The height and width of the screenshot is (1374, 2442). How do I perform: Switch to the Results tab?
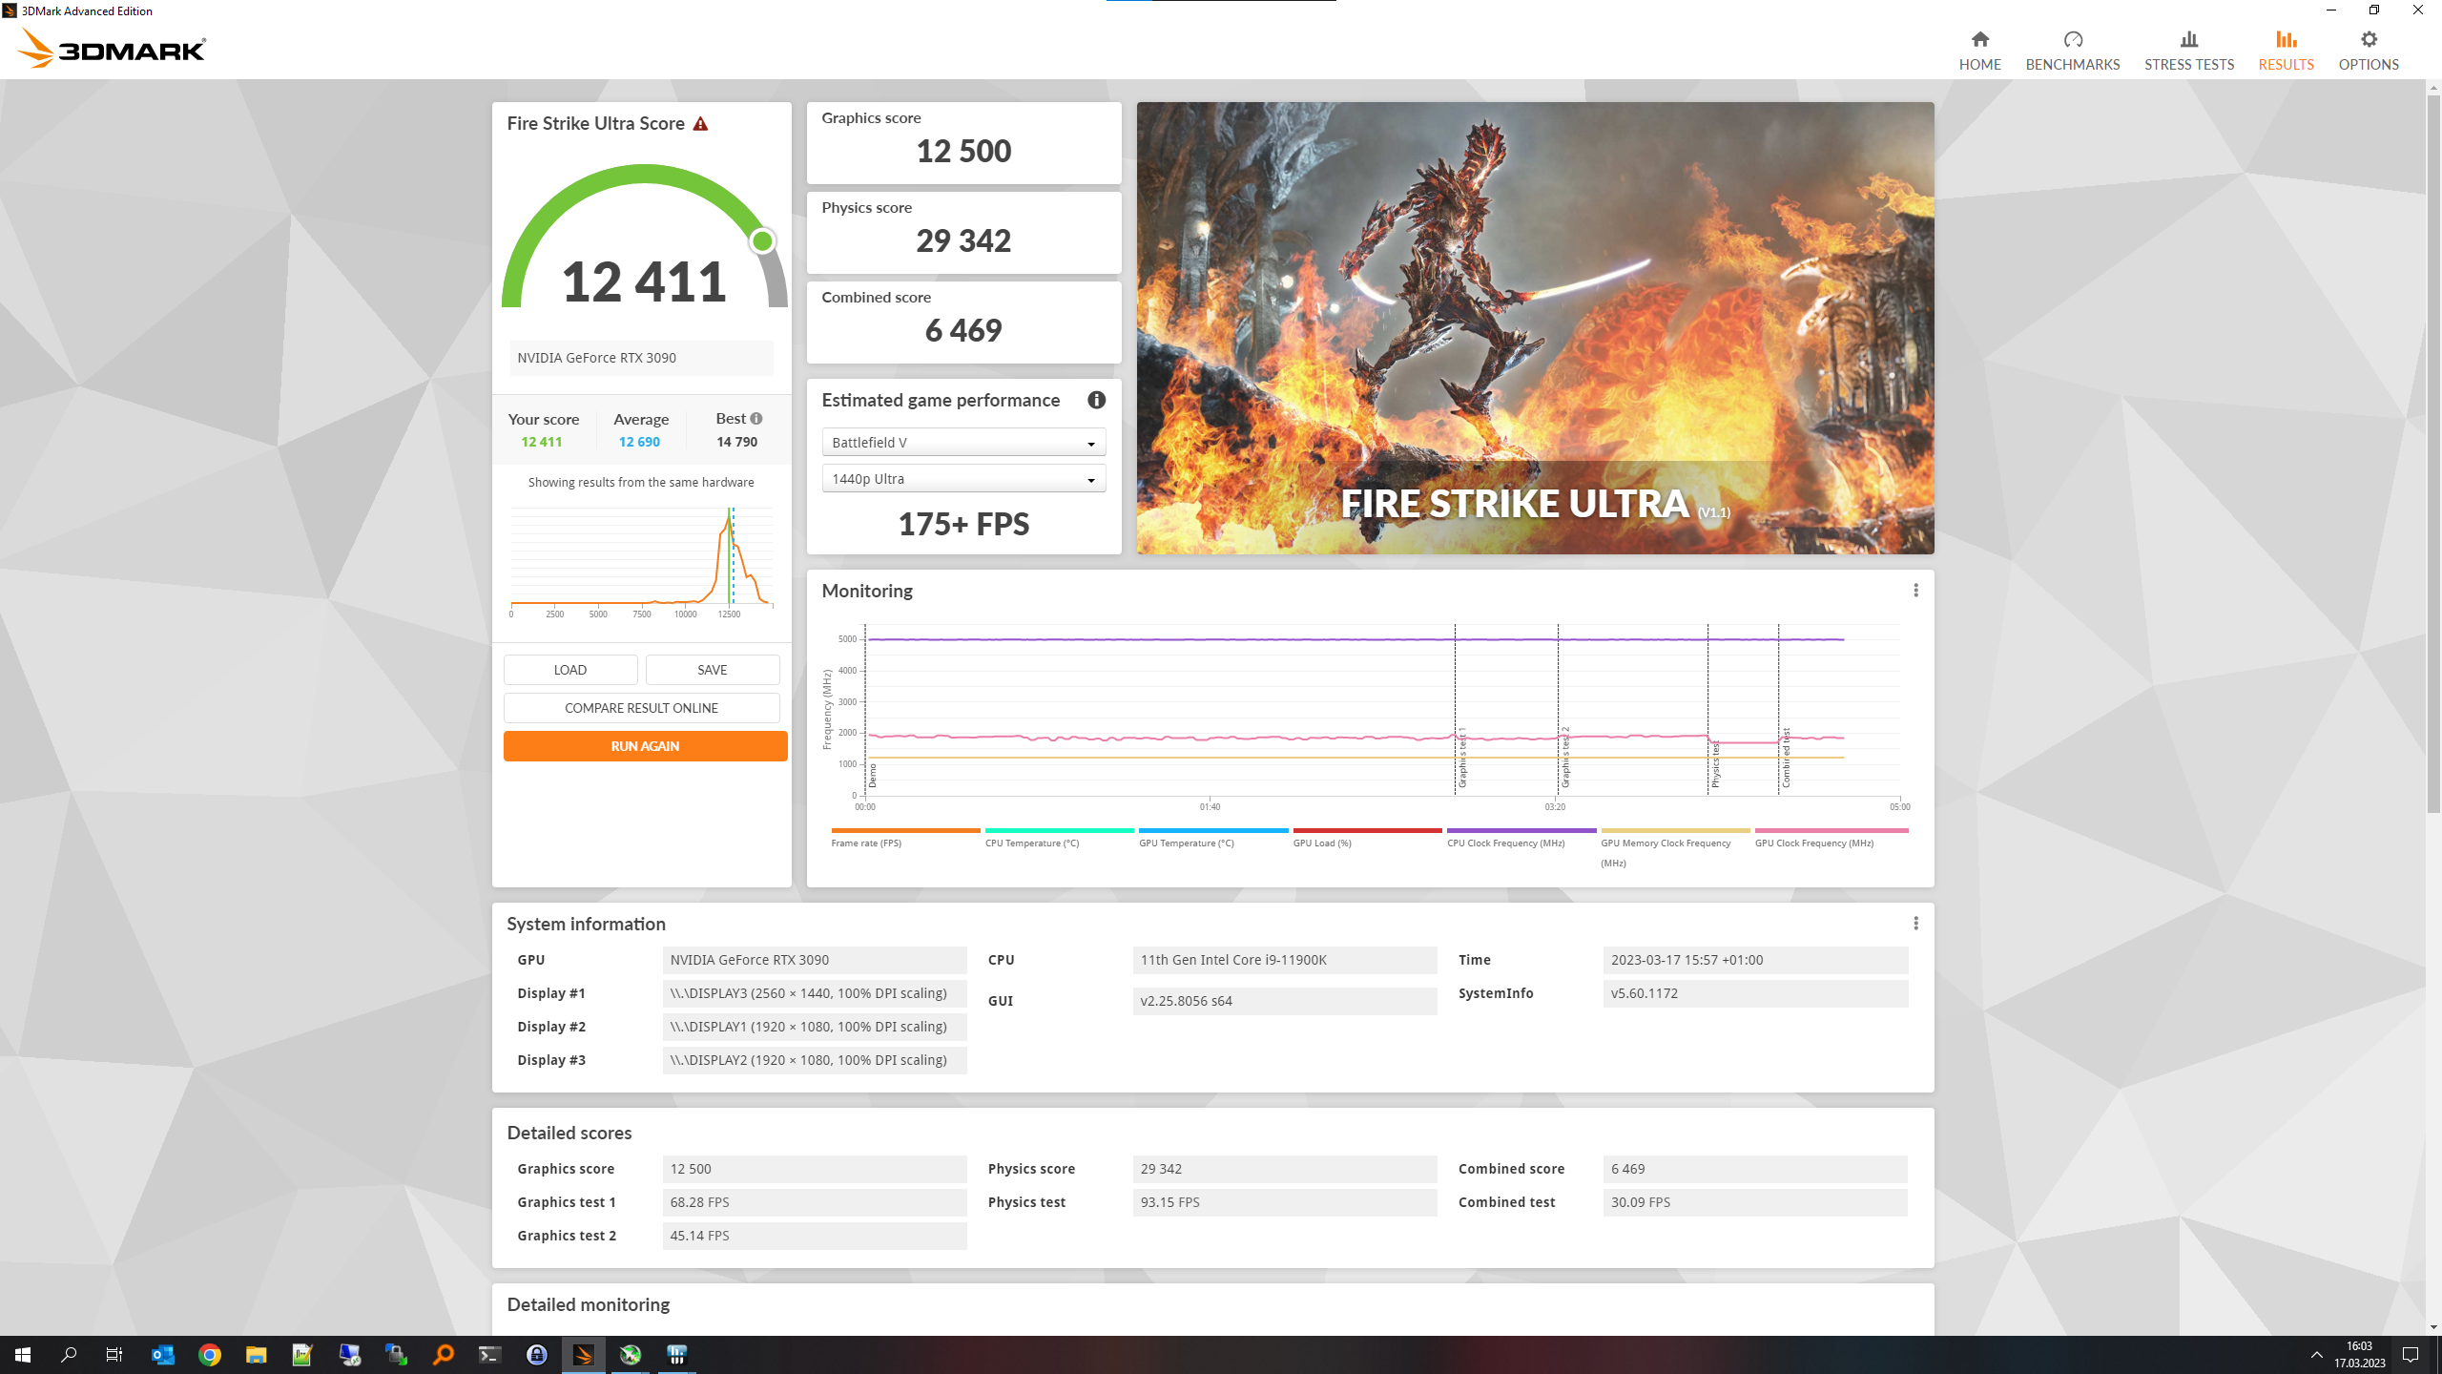pyautogui.click(x=2286, y=51)
